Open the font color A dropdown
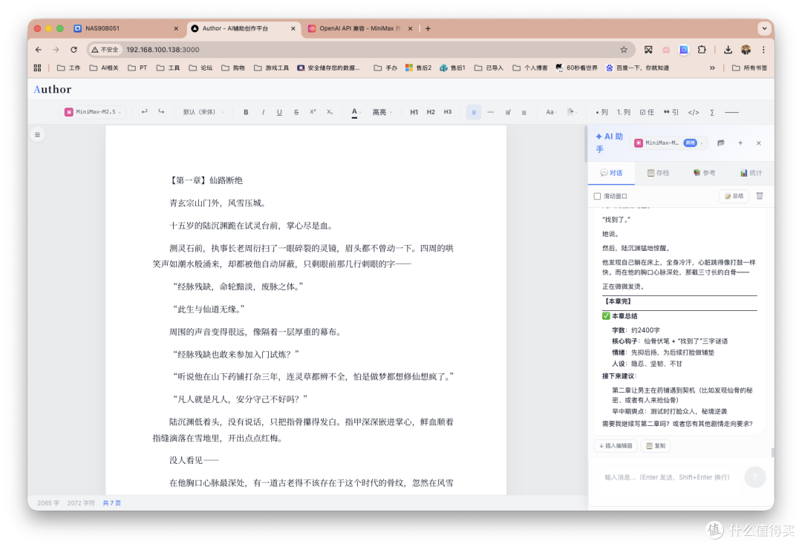 tap(356, 112)
